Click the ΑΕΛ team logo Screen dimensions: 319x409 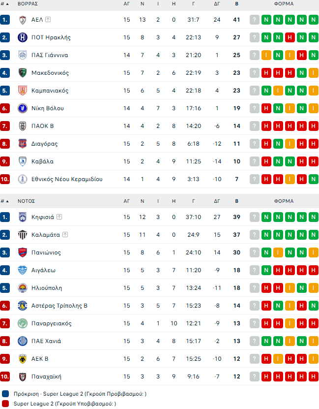pyautogui.click(x=22, y=20)
